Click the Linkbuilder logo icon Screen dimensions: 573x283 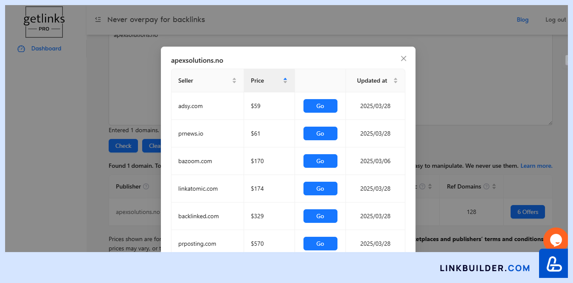(x=553, y=264)
